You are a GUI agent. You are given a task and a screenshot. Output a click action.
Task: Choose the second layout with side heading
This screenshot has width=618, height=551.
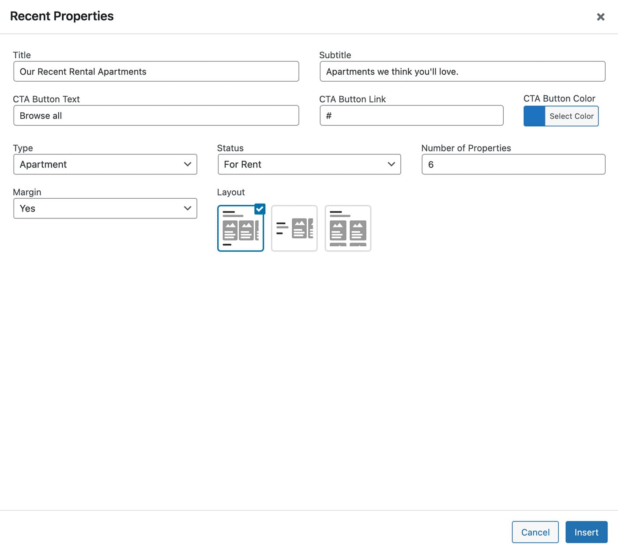click(294, 228)
